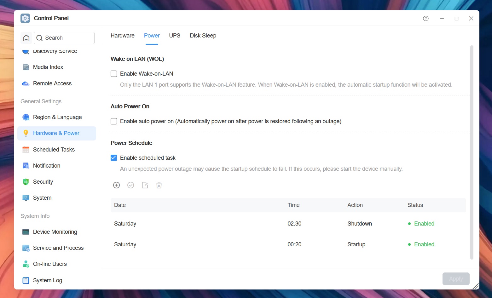Viewport: 492px width, 298px height.
Task: Switch to the Hardware tab
Action: 122,36
